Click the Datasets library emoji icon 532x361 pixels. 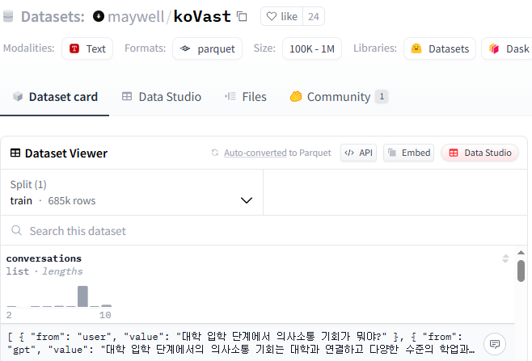(416, 48)
